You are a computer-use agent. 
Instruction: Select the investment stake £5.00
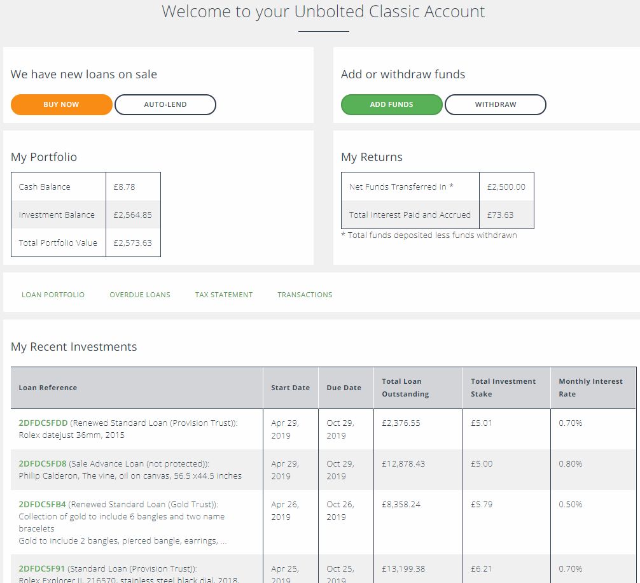[x=482, y=464]
